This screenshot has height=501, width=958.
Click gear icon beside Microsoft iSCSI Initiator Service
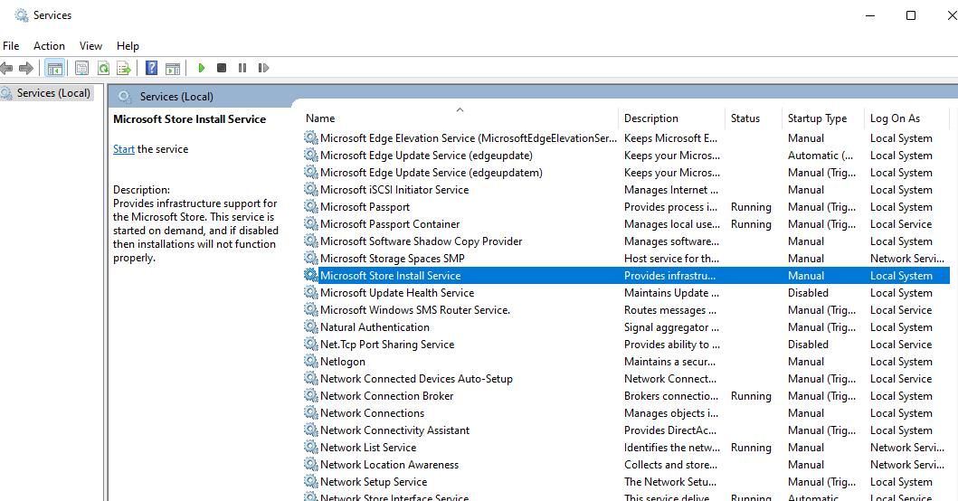pos(311,189)
